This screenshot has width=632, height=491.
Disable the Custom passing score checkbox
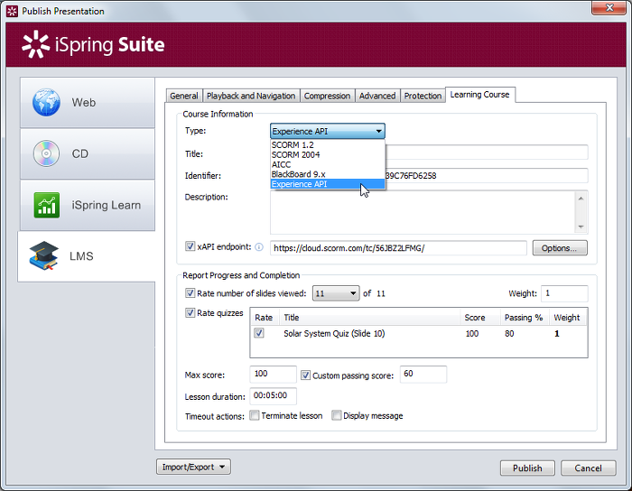[306, 375]
